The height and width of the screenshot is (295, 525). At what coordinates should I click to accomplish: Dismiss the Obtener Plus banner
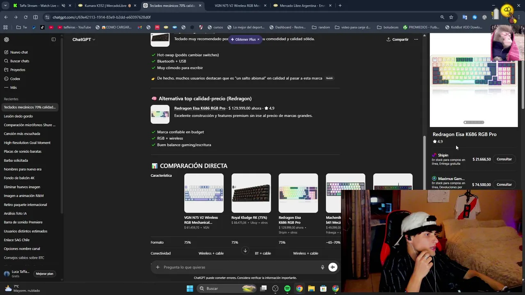(258, 39)
